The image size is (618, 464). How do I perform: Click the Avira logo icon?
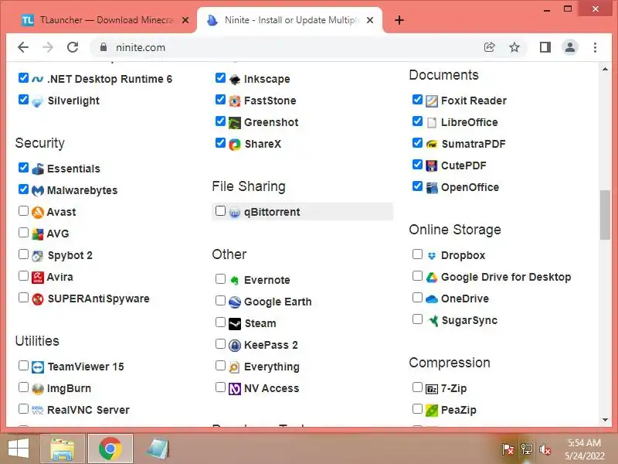pyautogui.click(x=38, y=278)
